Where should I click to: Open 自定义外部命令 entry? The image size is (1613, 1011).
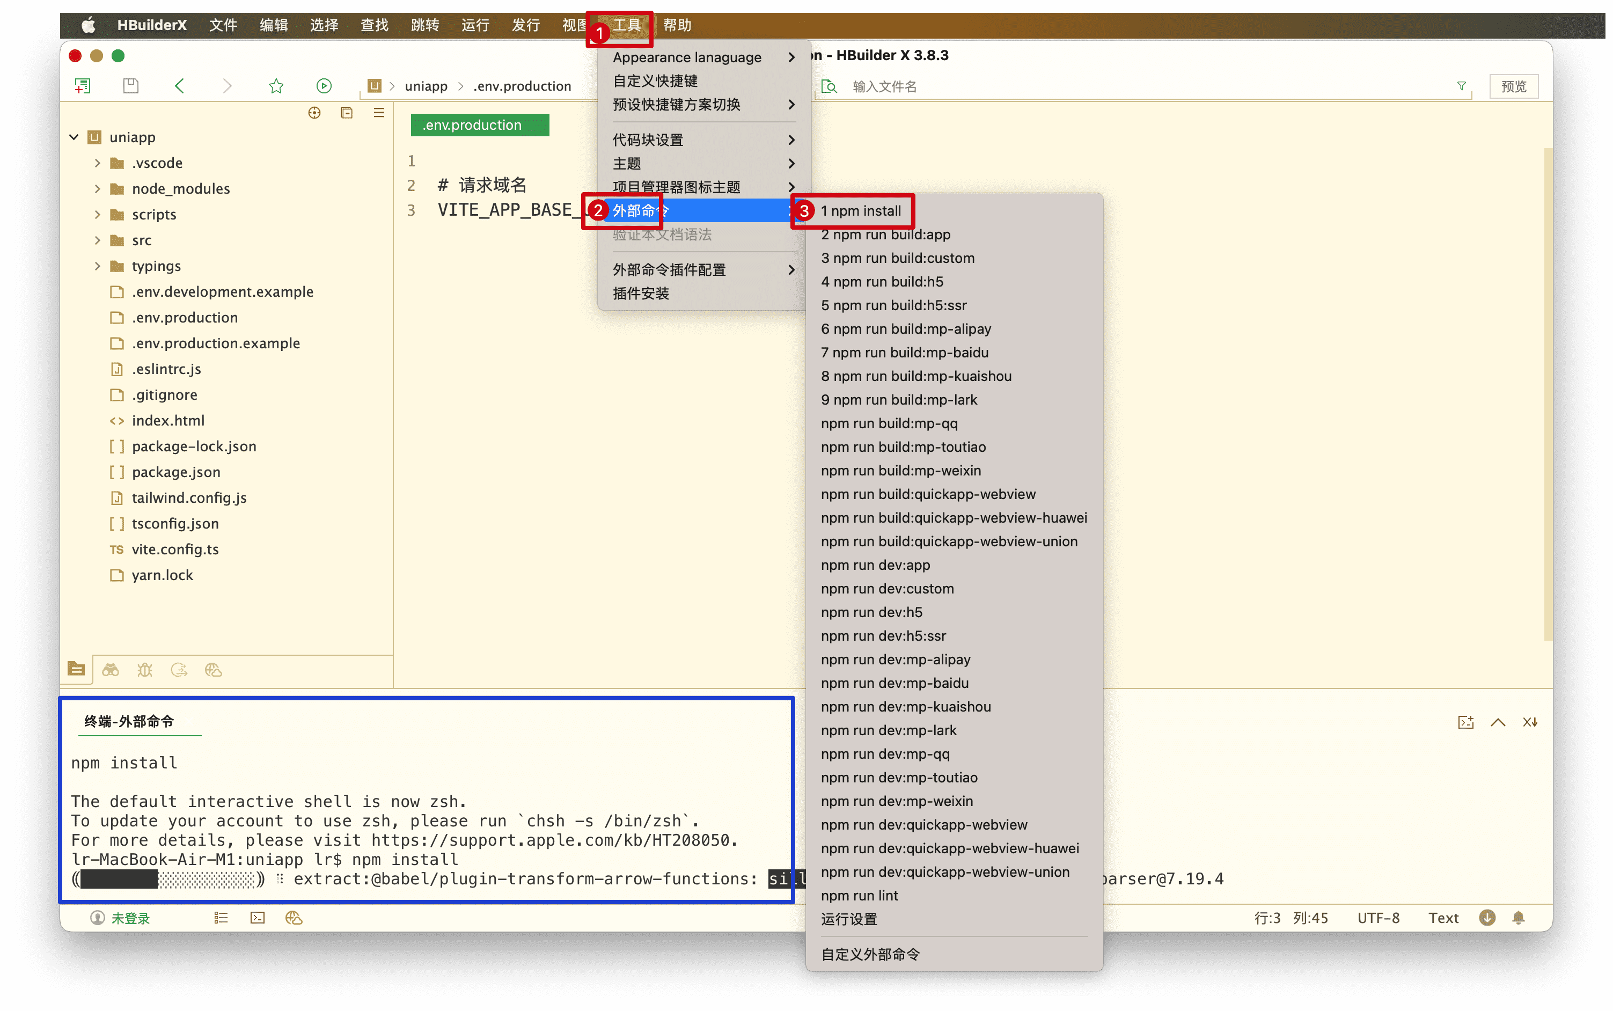[x=954, y=954]
